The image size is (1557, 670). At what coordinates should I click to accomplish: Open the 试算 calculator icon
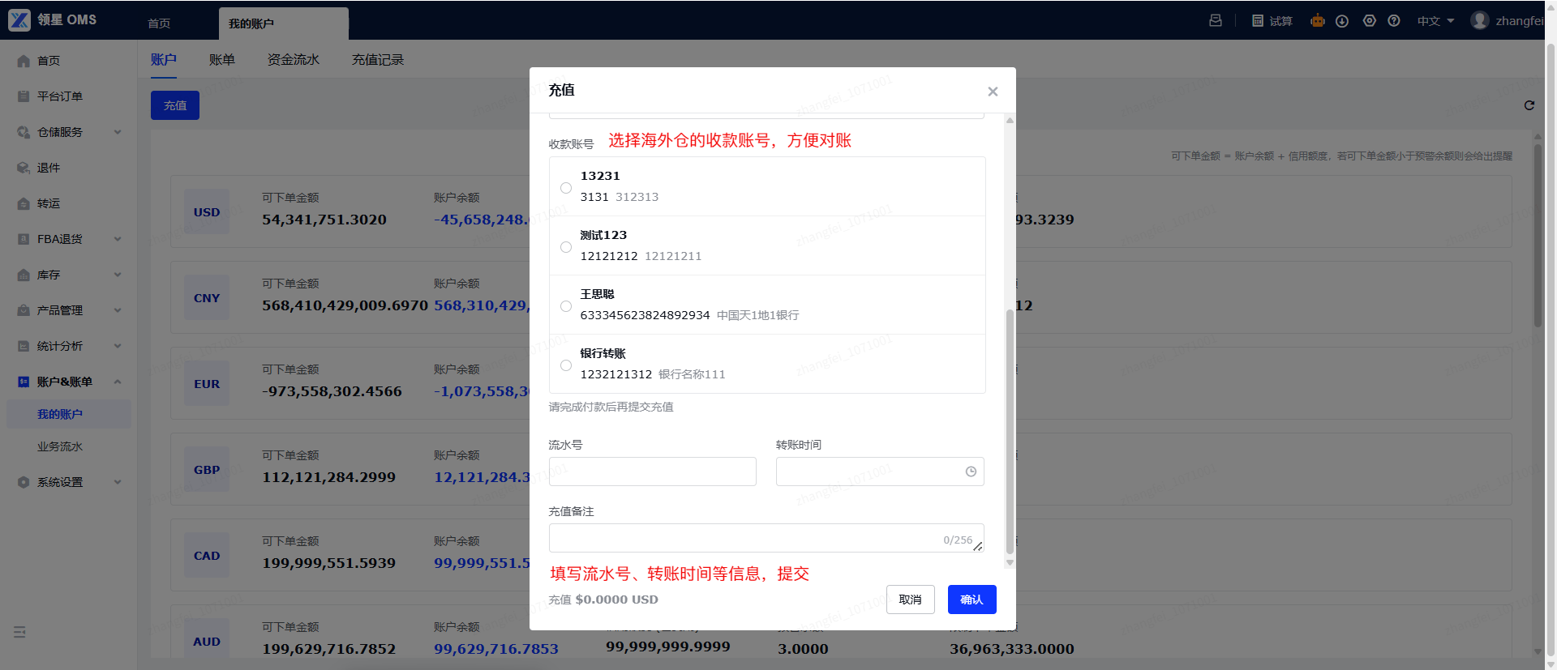point(1258,20)
